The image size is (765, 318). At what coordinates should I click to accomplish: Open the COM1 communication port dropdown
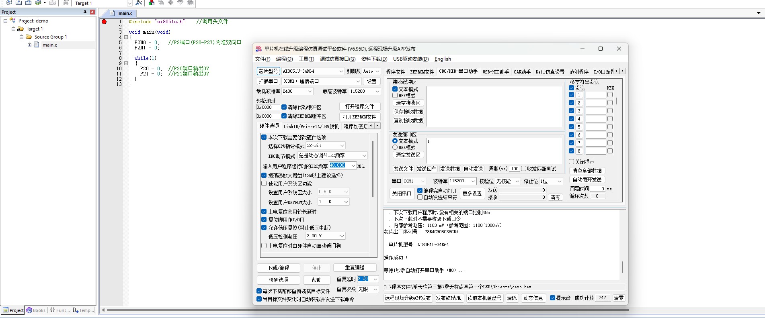click(358, 81)
